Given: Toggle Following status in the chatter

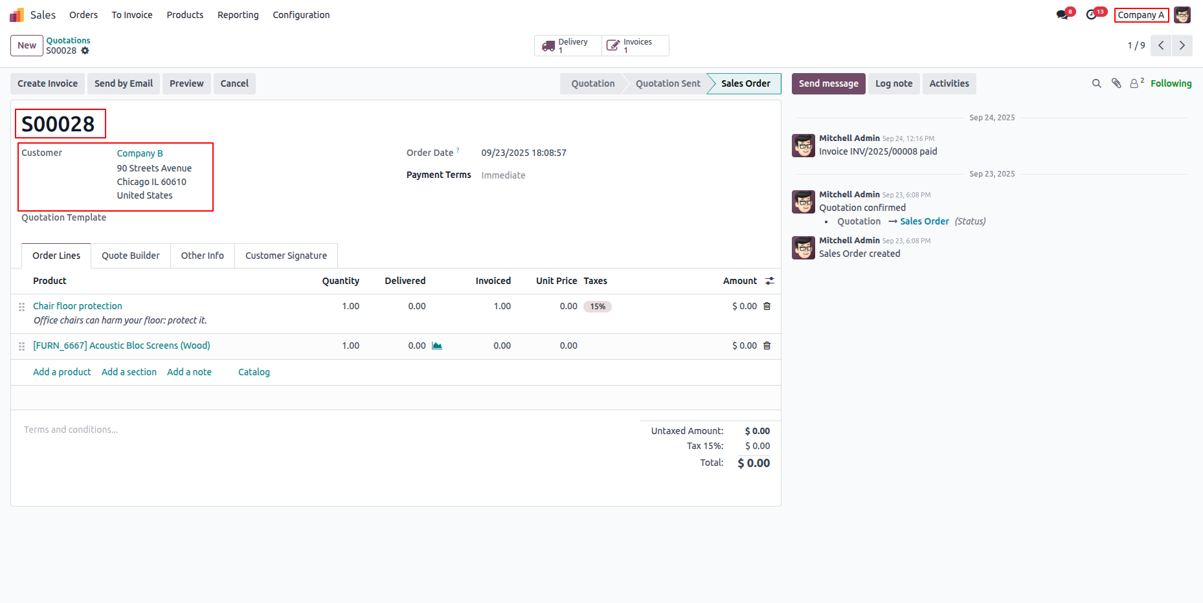Looking at the screenshot, I should click(1171, 83).
